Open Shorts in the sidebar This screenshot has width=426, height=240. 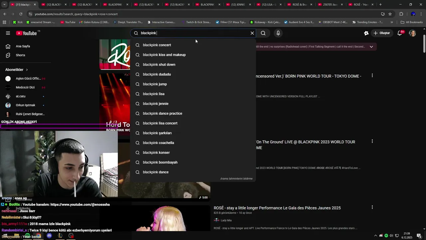pyautogui.click(x=20, y=55)
